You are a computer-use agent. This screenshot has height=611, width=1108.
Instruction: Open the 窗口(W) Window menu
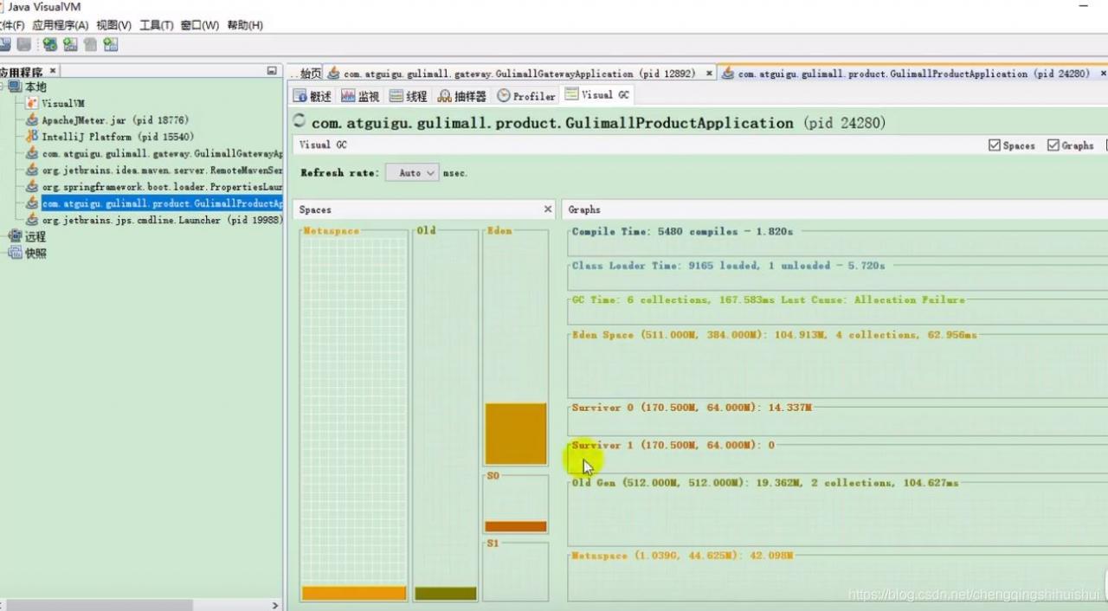pyautogui.click(x=200, y=25)
